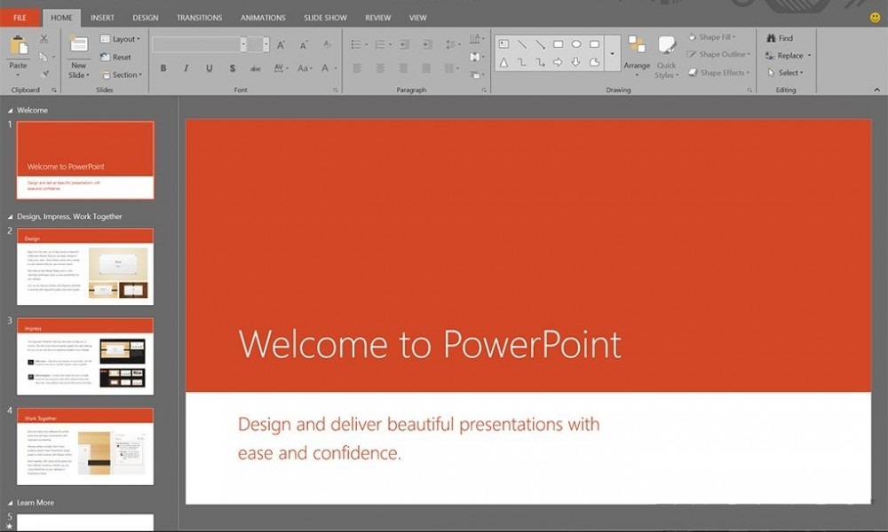Viewport: 888px width, 532px height.
Task: Select the Oval shape
Action: coord(576,44)
